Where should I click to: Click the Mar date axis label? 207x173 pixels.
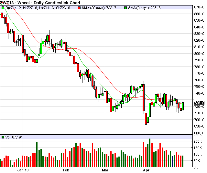[105, 170]
